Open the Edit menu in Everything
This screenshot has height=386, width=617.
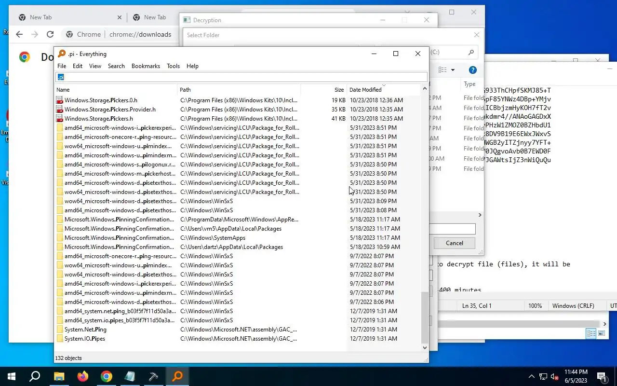click(x=78, y=66)
